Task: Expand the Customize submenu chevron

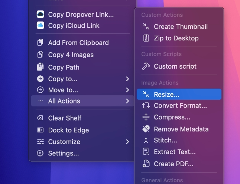Action: 127,142
